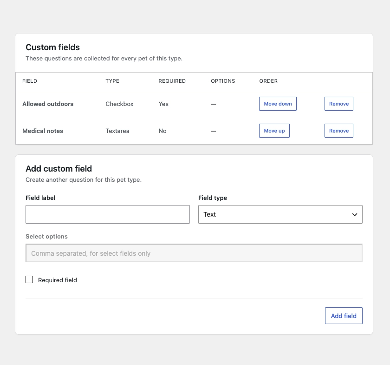
Task: Click the FIELD column header
Action: 30,81
